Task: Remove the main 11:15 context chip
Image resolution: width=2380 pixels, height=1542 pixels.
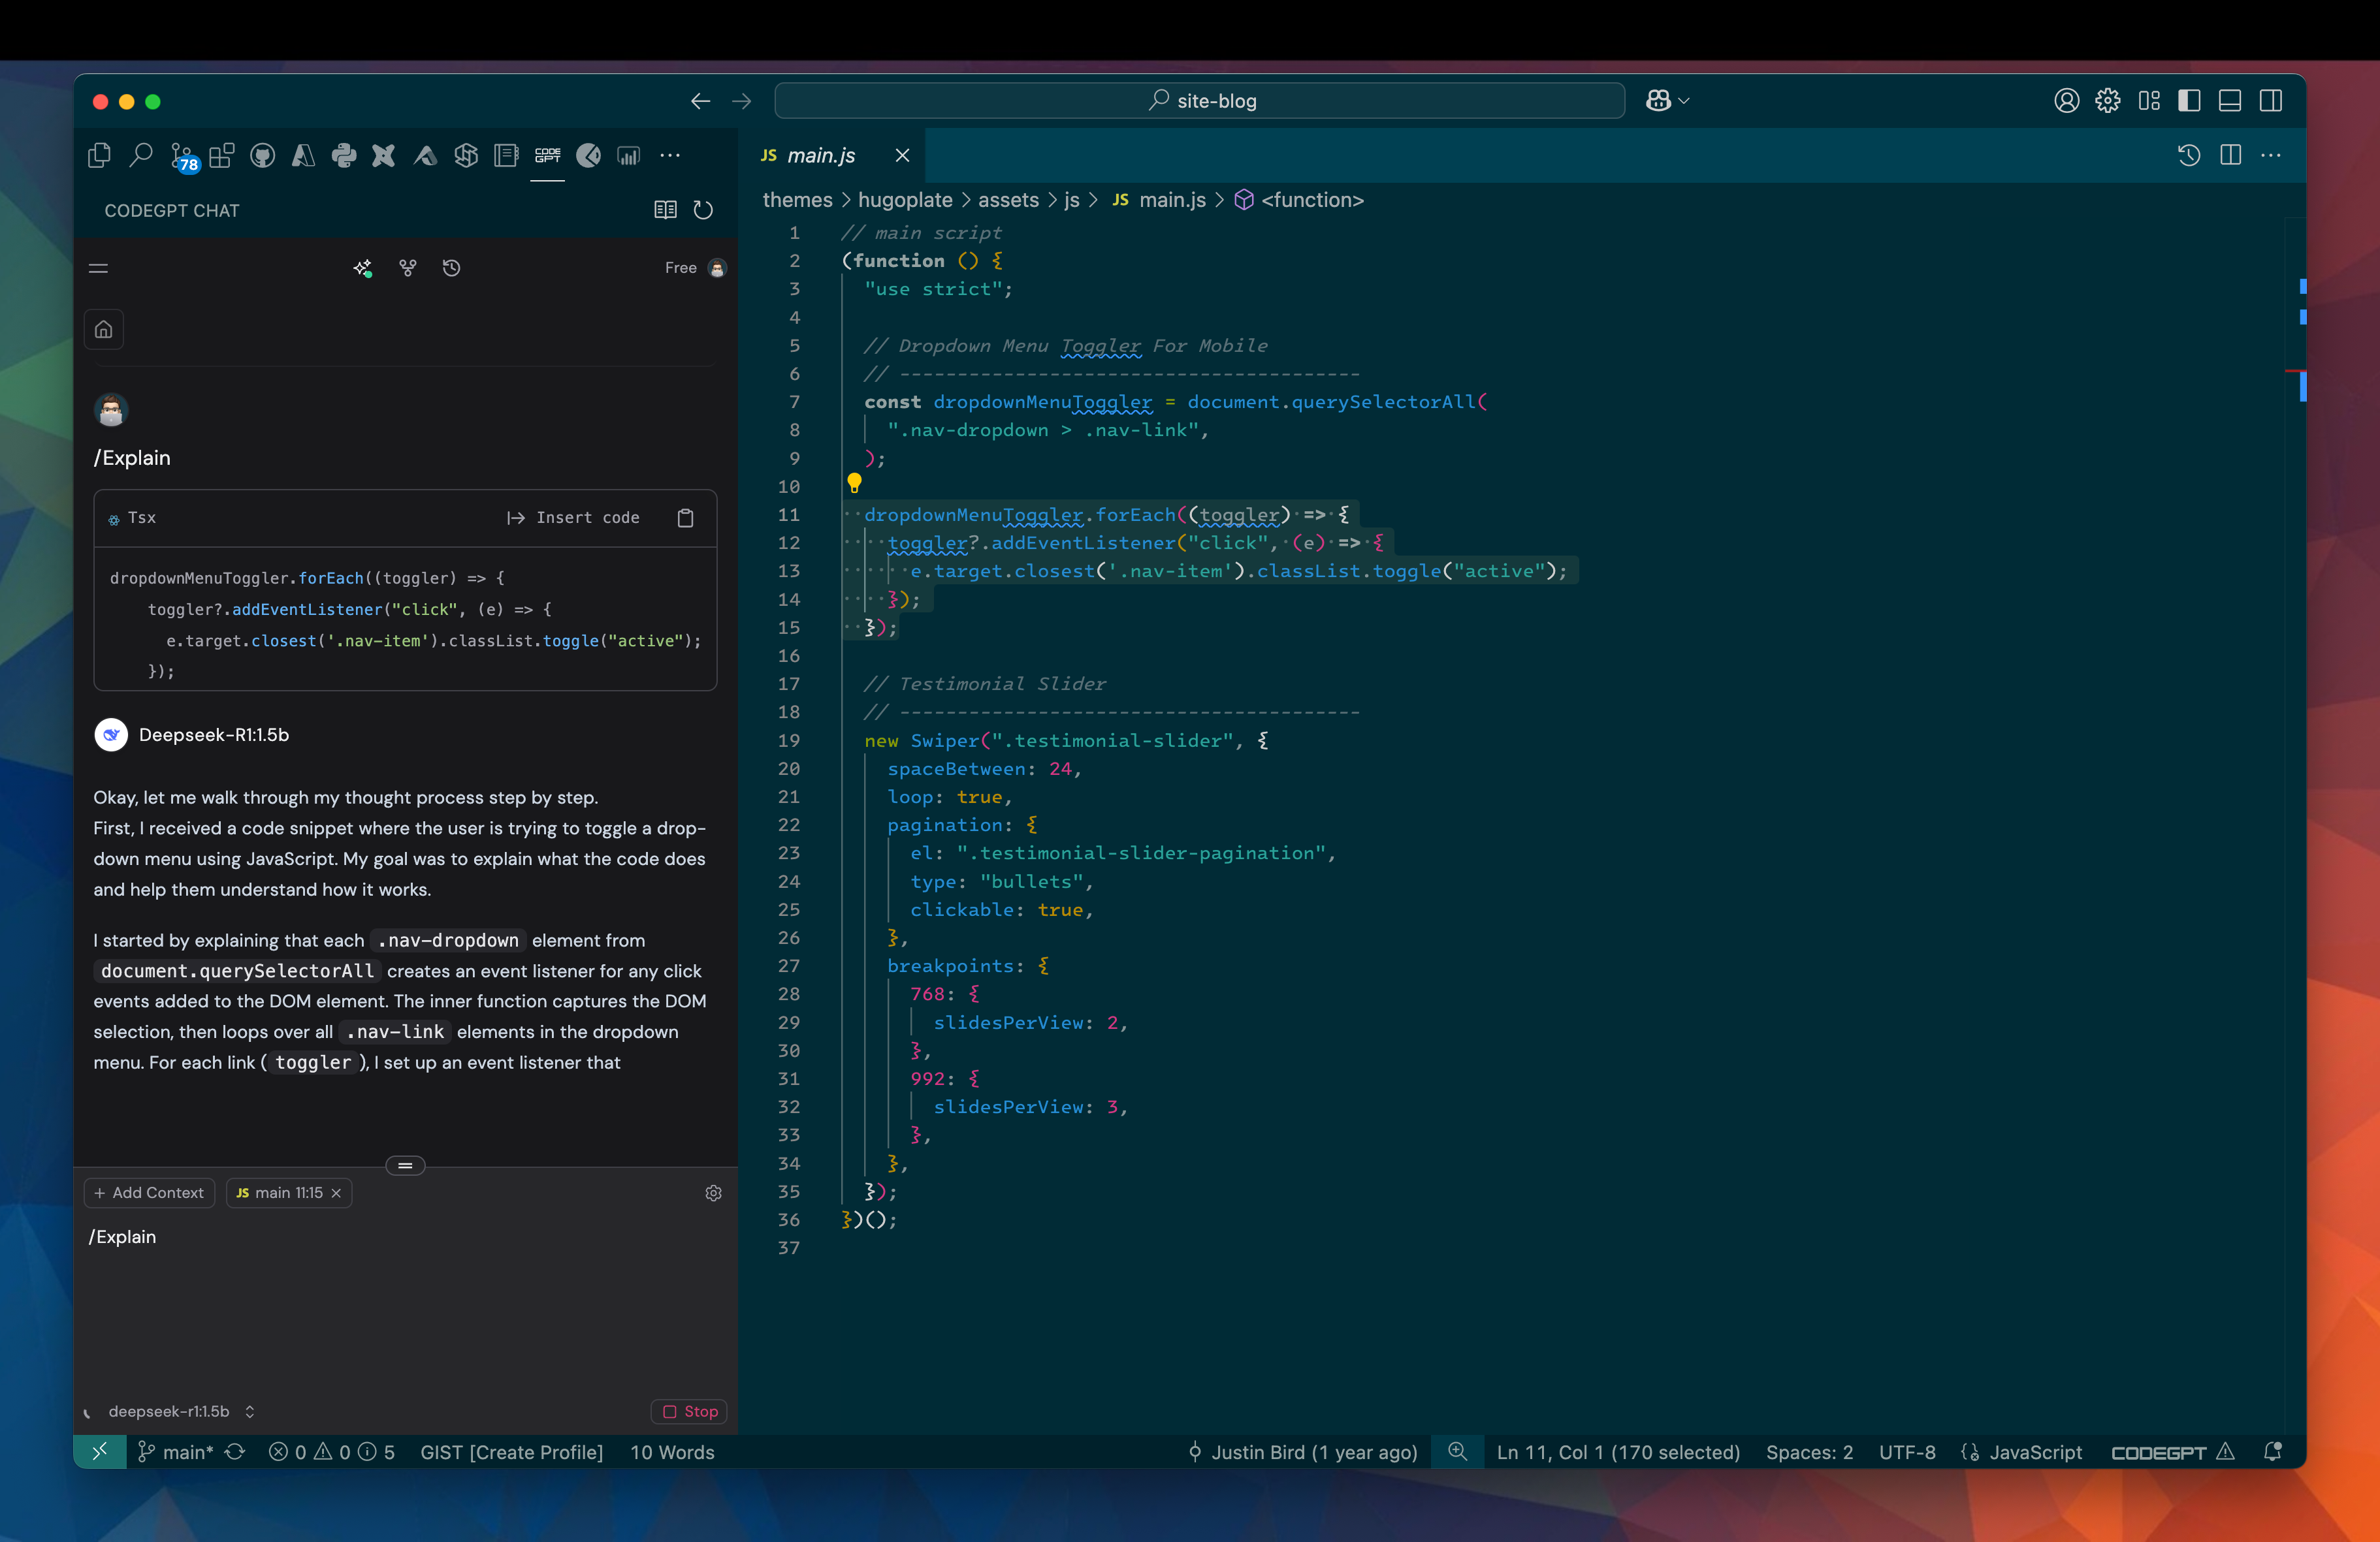Action: (336, 1193)
